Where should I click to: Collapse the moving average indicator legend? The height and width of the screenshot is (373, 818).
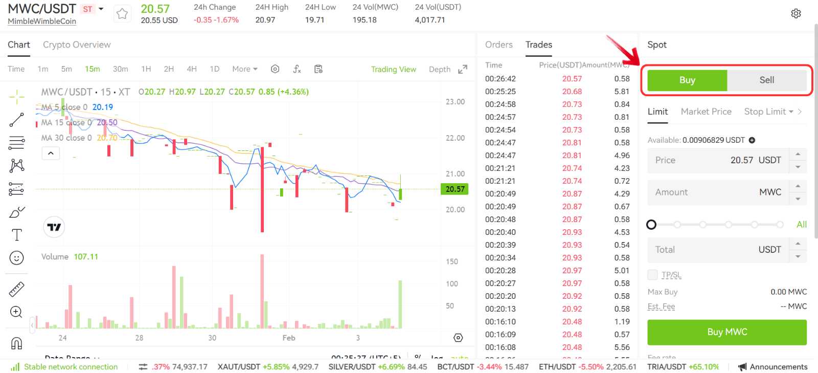pos(51,153)
